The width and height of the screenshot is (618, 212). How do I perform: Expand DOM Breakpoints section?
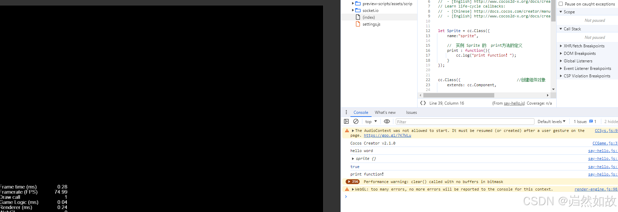[x=561, y=53]
